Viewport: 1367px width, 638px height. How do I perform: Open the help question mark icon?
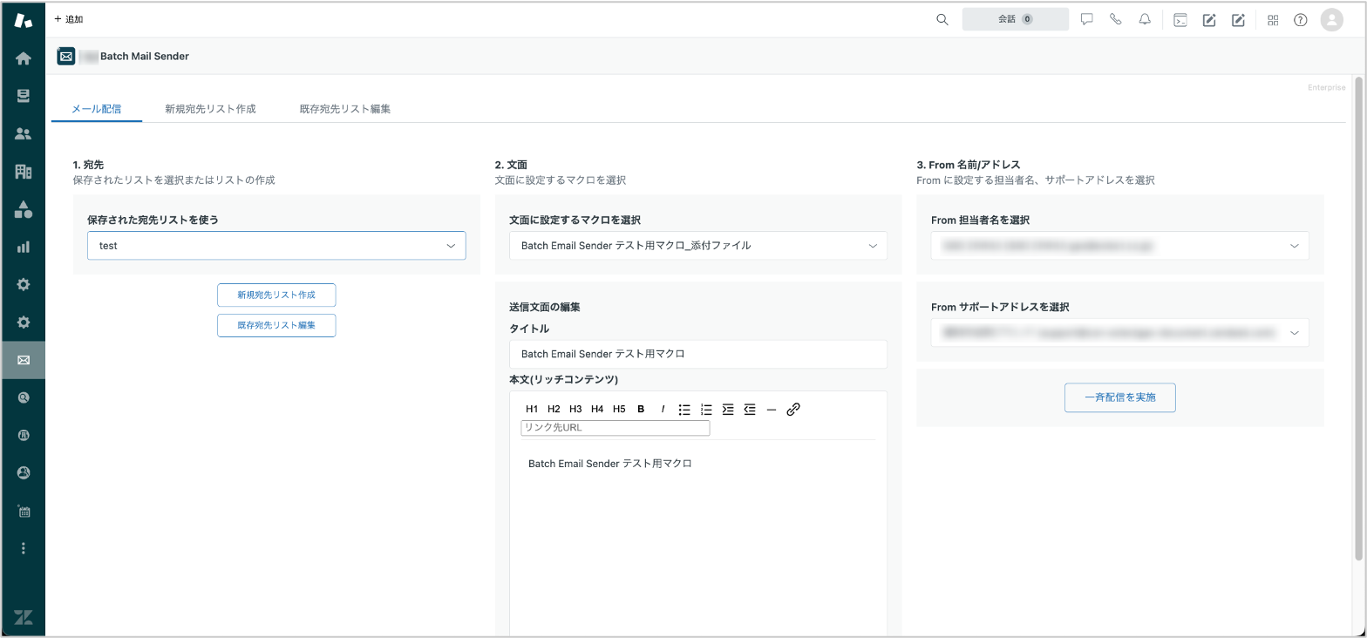coord(1301,19)
